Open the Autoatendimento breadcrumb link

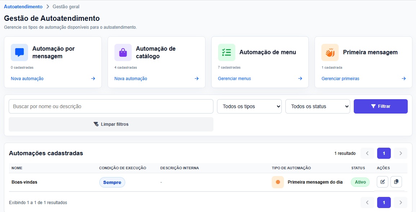click(x=23, y=6)
